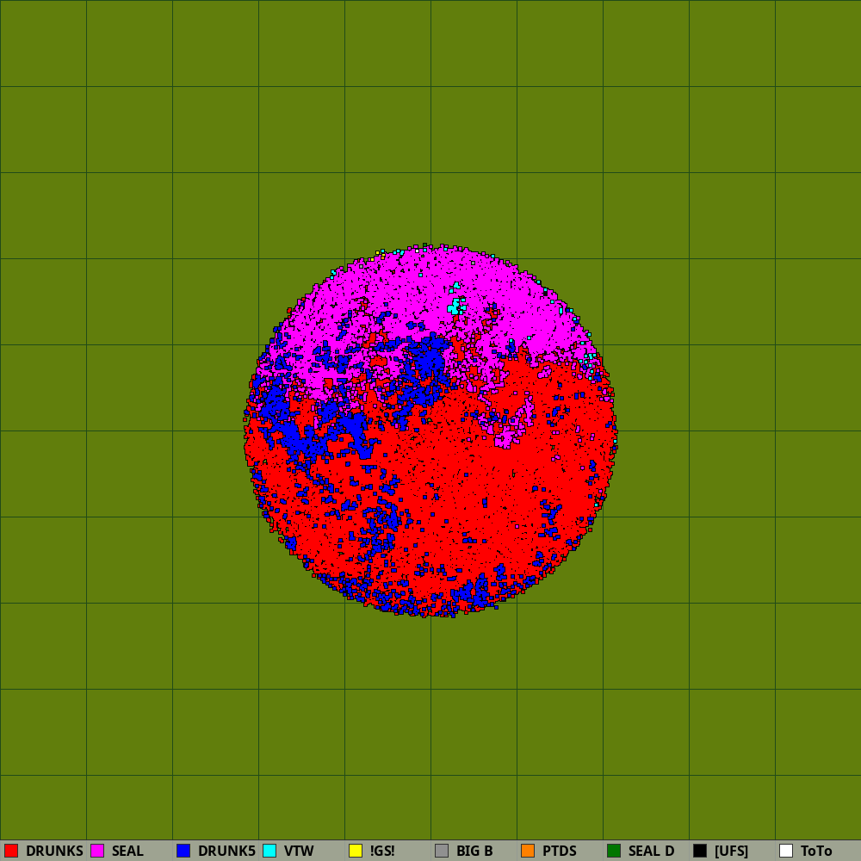Image resolution: width=861 pixels, height=861 pixels.
Task: Click the magenta SEAL legend swatch
Action: (x=97, y=851)
